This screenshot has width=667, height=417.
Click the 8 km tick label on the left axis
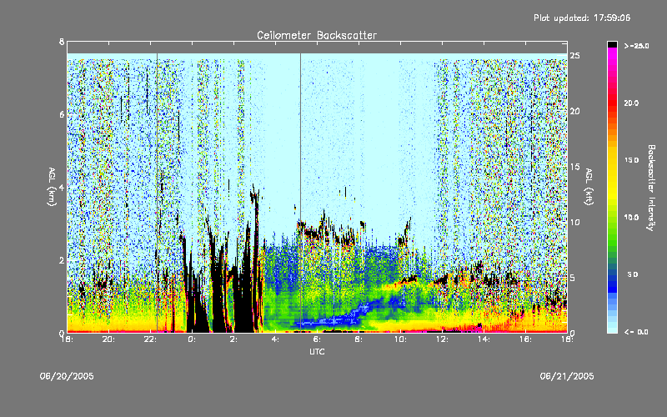62,42
